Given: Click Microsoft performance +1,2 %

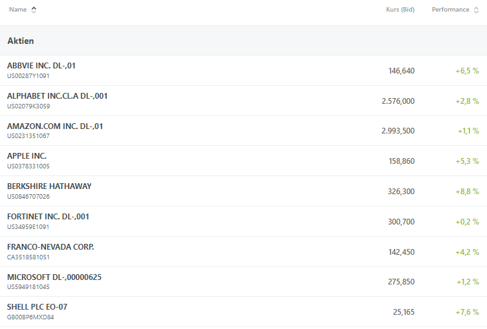Looking at the screenshot, I should (468, 282).
